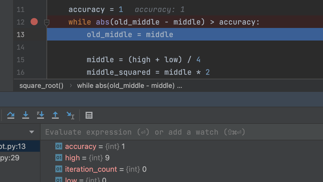Click the Run to Cursor icon

70,115
